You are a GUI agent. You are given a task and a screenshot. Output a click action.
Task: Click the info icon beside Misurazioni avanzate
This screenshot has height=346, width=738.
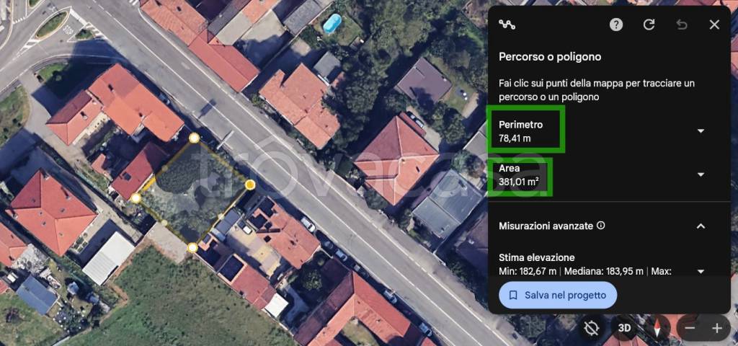600,226
